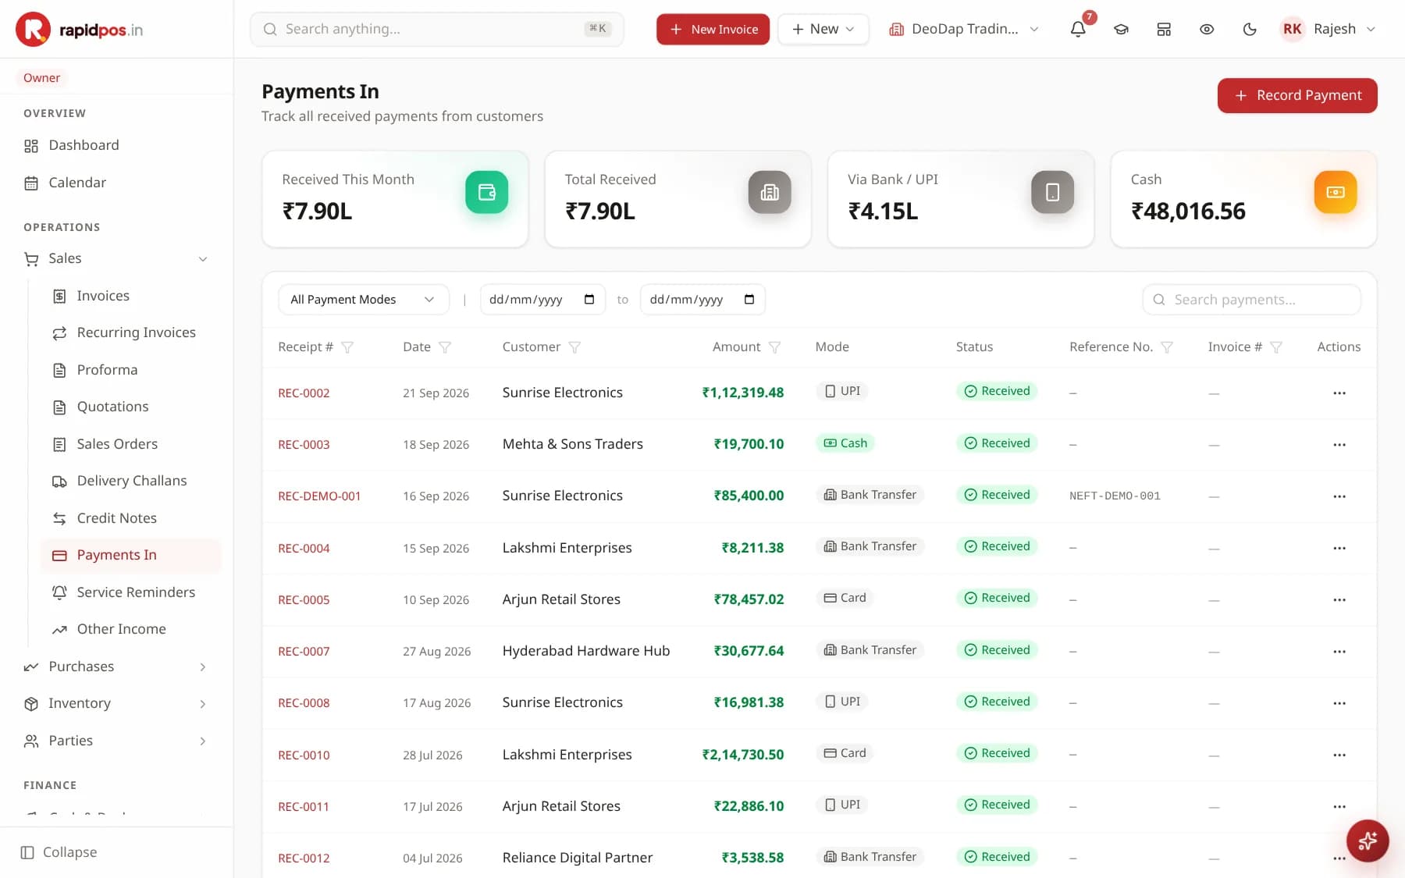This screenshot has height=878, width=1405.
Task: Open Invoices under Sales
Action: coord(131,296)
